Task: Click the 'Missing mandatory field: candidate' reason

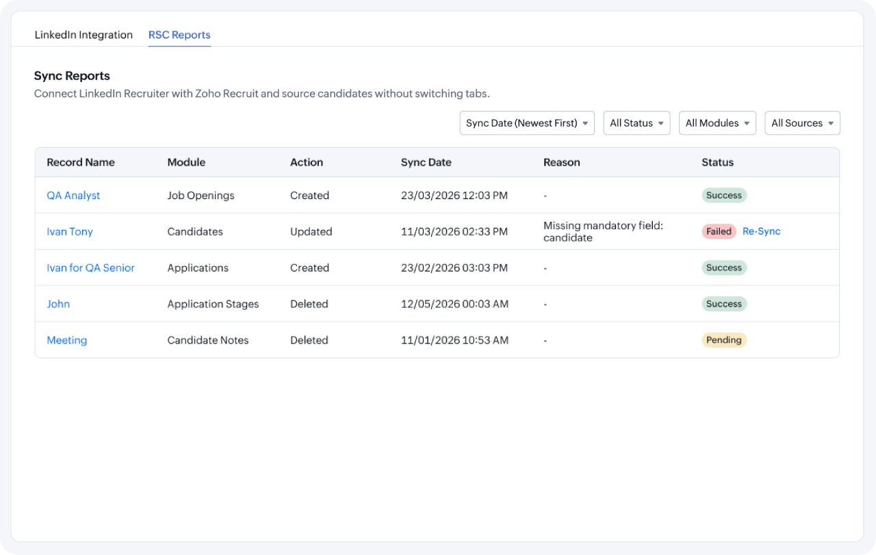Action: [x=604, y=232]
